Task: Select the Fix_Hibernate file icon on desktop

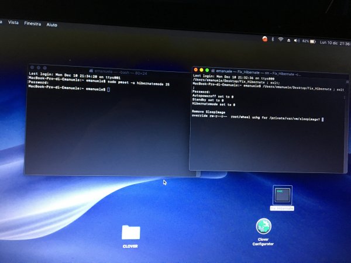Action: coord(283,195)
